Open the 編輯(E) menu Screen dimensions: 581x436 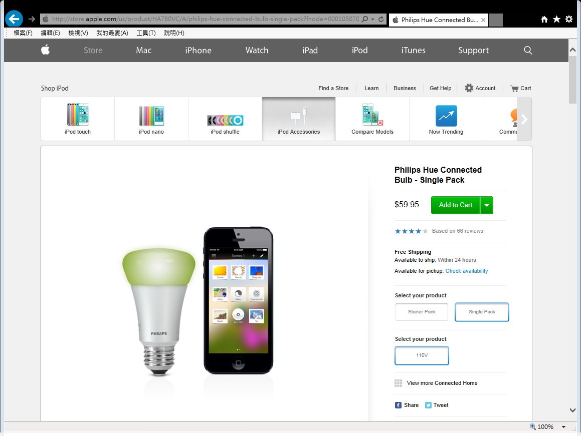(51, 33)
